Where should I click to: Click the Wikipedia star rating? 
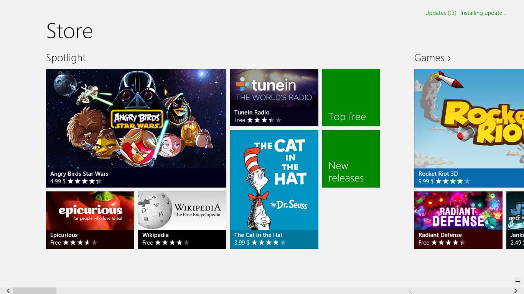pos(172,243)
